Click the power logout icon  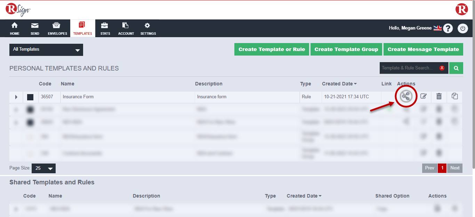coord(462,28)
